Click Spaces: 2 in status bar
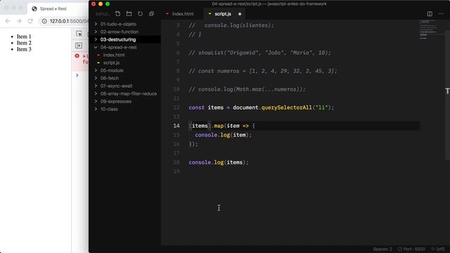 tap(382, 249)
